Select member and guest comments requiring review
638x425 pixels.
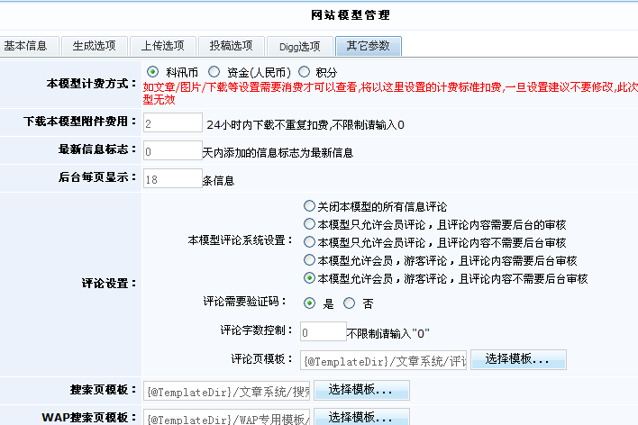tap(310, 260)
